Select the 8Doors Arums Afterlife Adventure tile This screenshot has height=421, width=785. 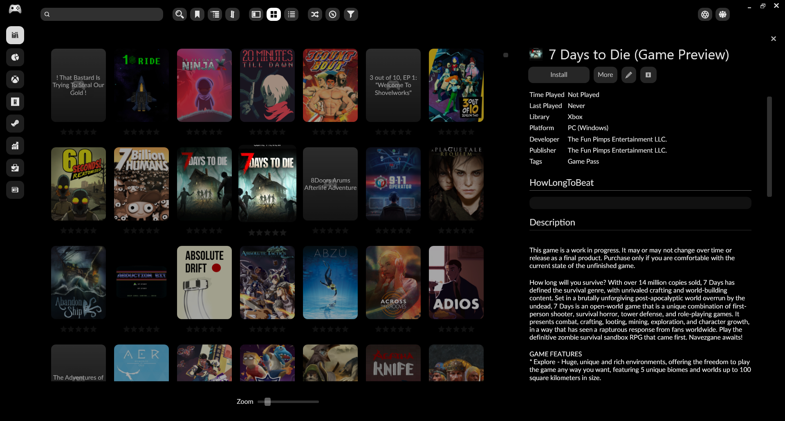[x=330, y=184]
